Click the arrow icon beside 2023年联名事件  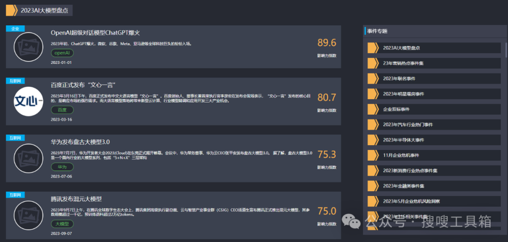click(x=373, y=78)
